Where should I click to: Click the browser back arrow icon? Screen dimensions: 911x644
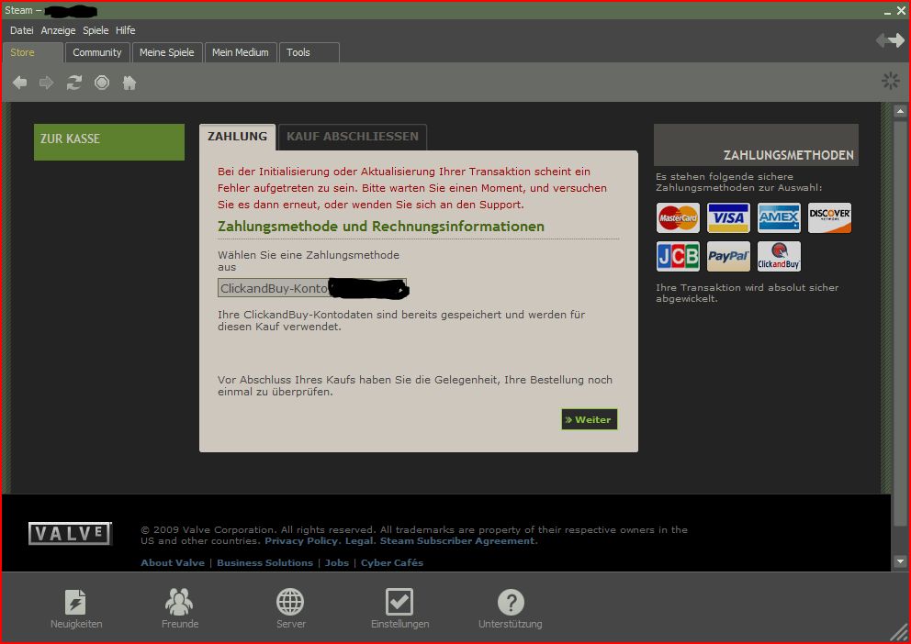[19, 83]
